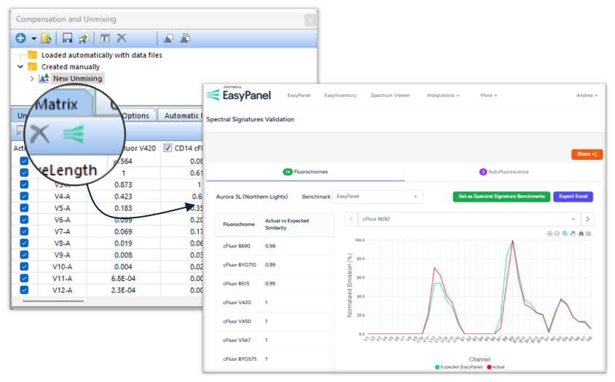This screenshot has width=615, height=382.
Task: Click the orange Share button
Action: 587,154
